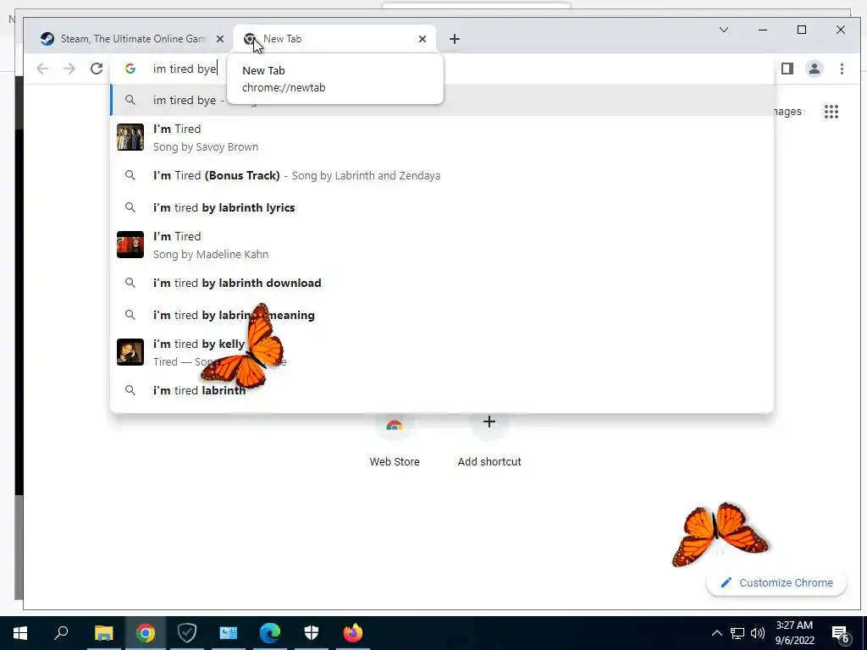
Task: Click the Madeline Kahn song thumbnail
Action: pos(130,245)
